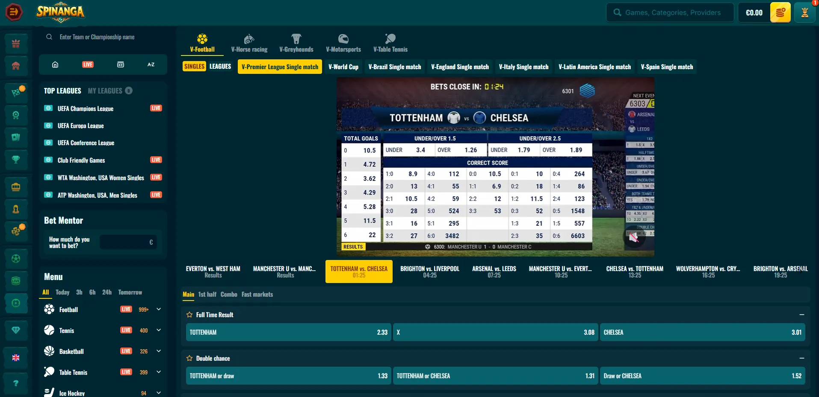Viewport: 819px width, 397px height.
Task: Toggle the LEAGUES mode
Action: pos(220,66)
